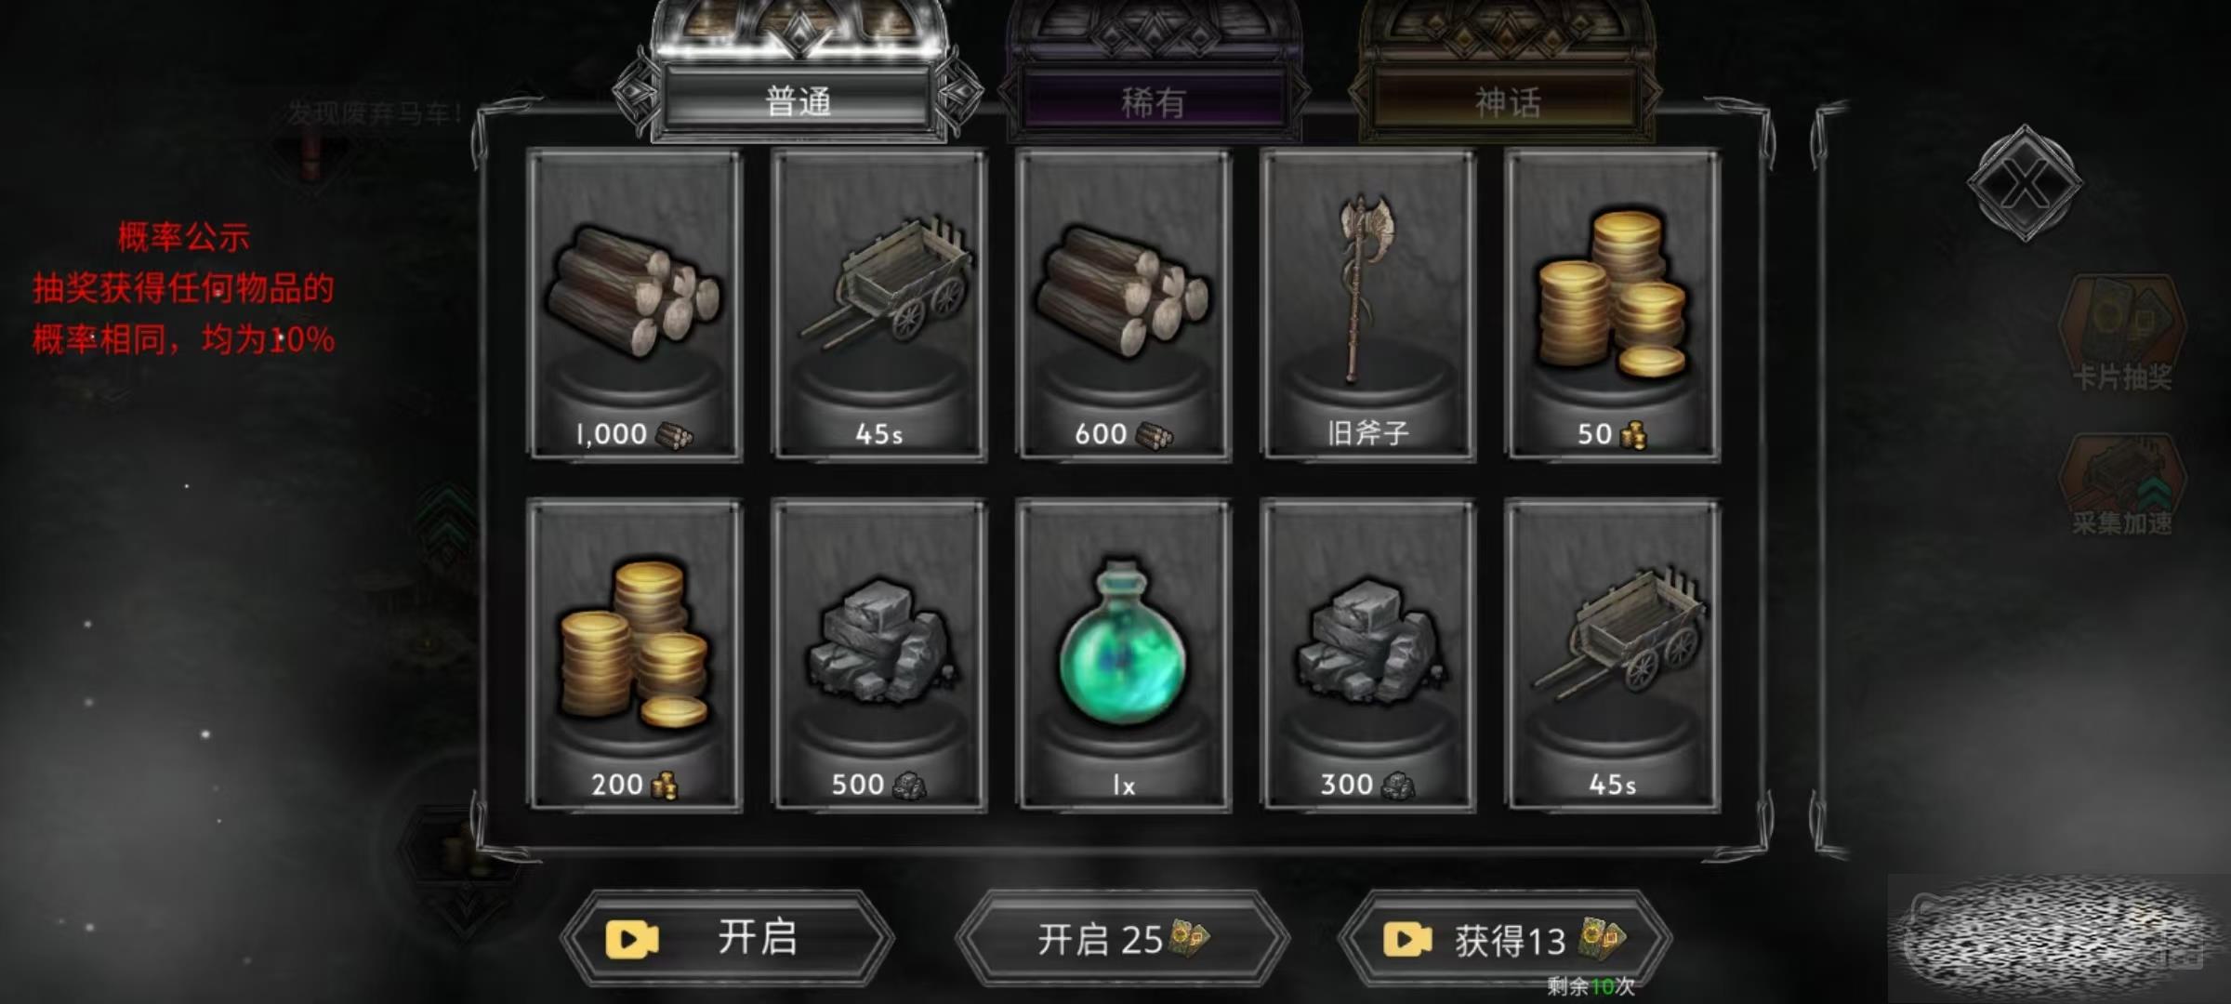Select the top-row 45s cart card
2231x1004 pixels.
click(879, 306)
